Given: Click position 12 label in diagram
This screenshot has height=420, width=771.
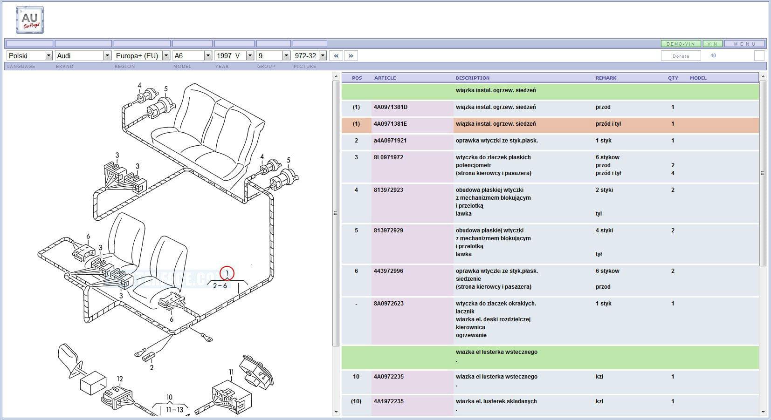Looking at the screenshot, I should coord(120,379).
